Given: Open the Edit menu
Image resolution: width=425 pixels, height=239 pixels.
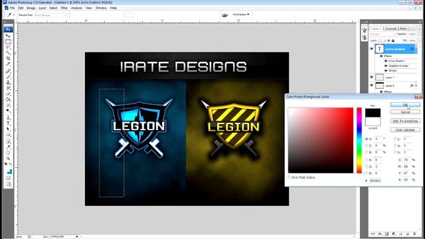Looking at the screenshot, I should 21,8.
